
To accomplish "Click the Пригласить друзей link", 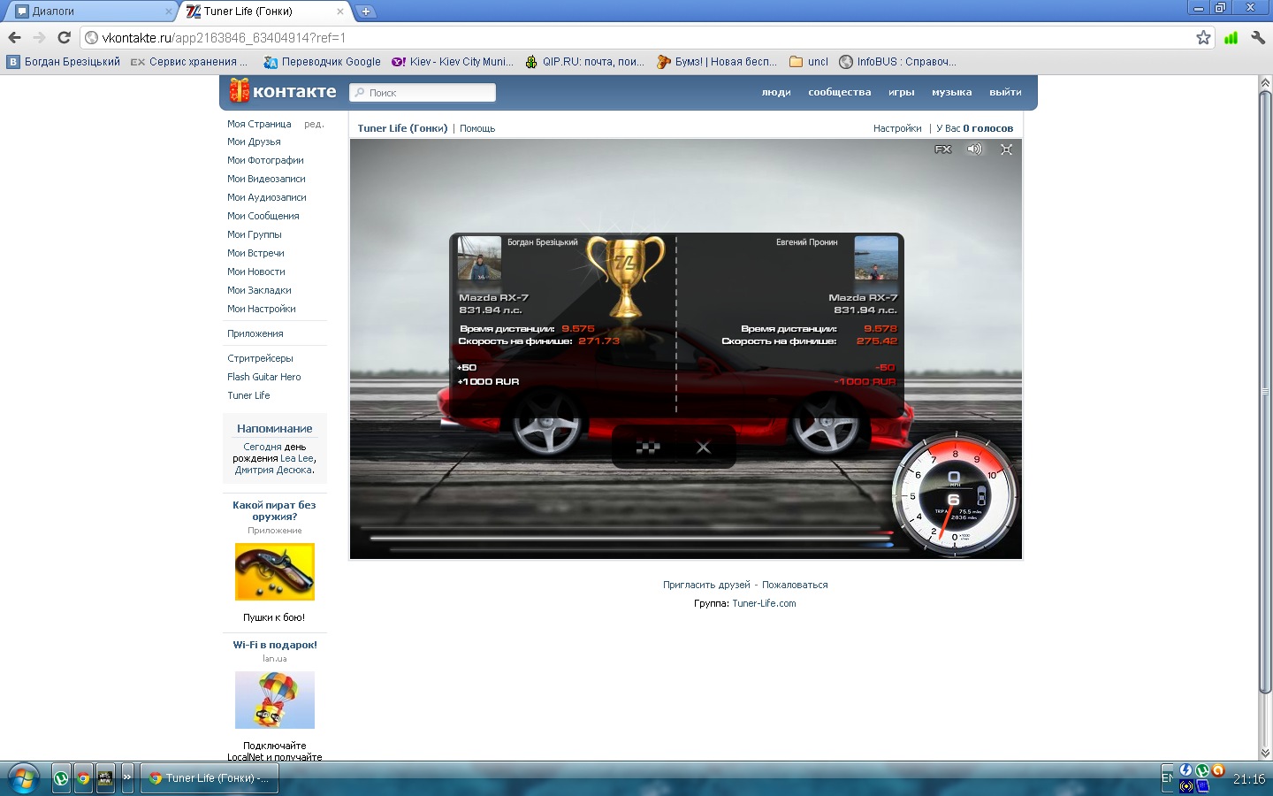I will pyautogui.click(x=706, y=585).
